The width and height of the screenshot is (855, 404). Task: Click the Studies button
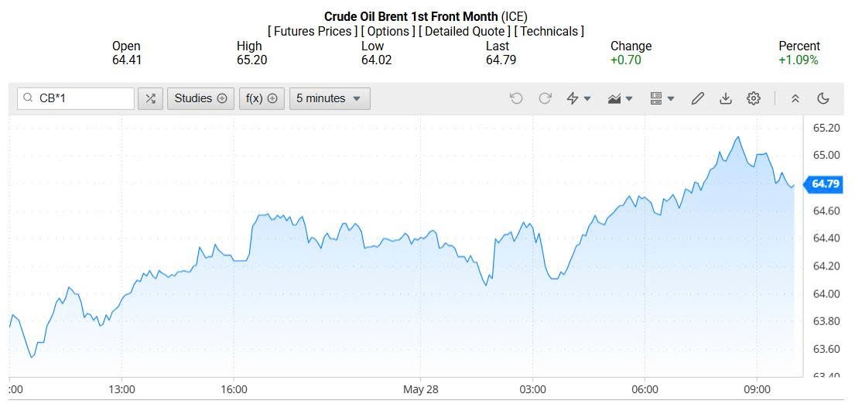pyautogui.click(x=200, y=98)
